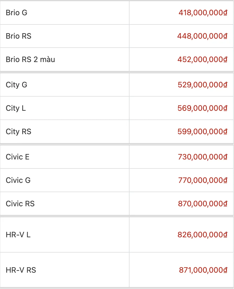Image resolution: width=234 pixels, height=289 pixels.
Task: Select the 529,000,000đ price value
Action: [x=203, y=85]
